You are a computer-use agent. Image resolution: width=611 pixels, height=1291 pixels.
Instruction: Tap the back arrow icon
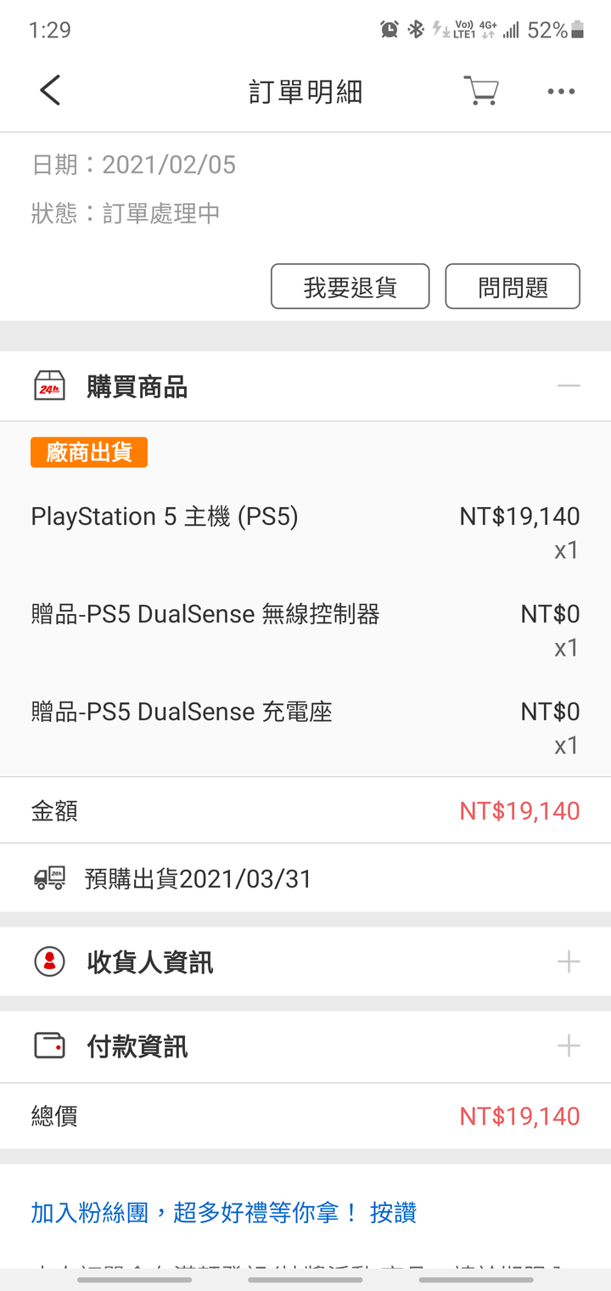(50, 90)
